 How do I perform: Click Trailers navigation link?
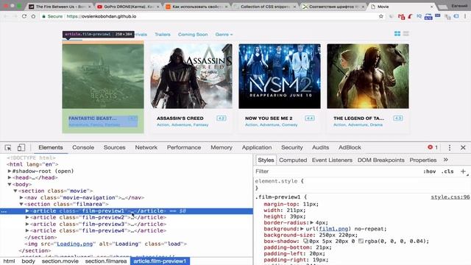163,35
